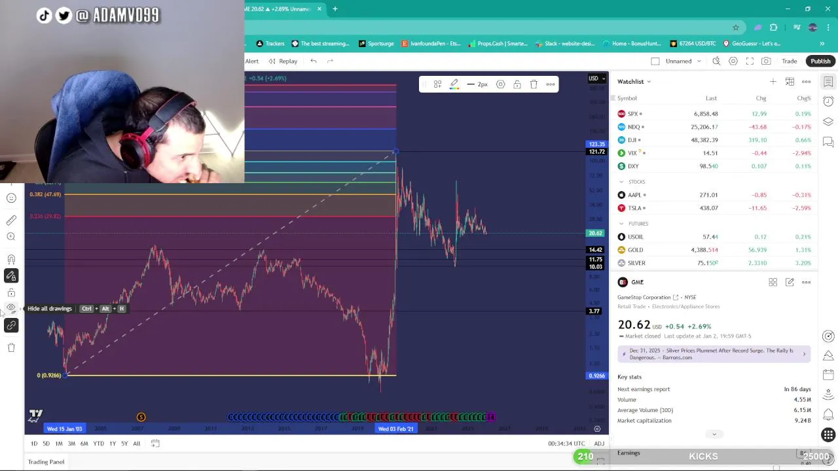Add note for GME with edit icon

coord(790,282)
